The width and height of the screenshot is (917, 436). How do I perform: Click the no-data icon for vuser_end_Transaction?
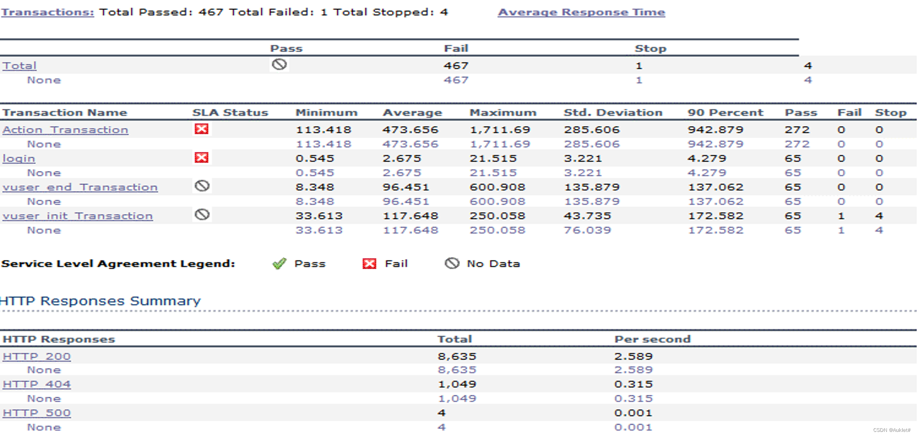[x=202, y=186]
